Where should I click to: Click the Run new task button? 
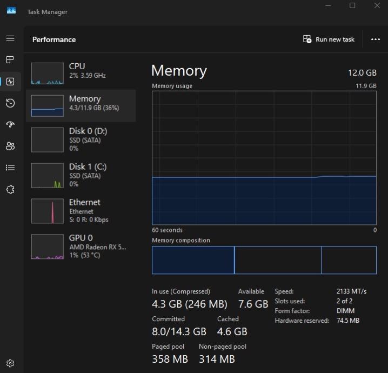tap(329, 39)
